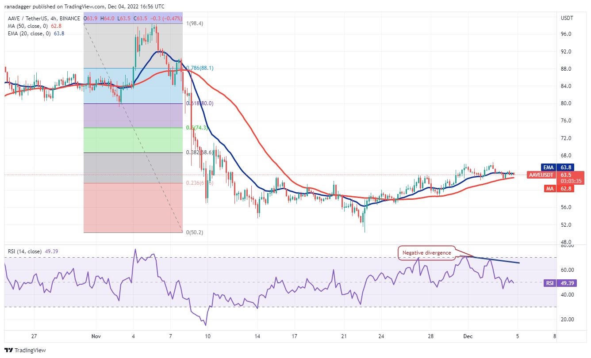The width and height of the screenshot is (591, 358).
Task: Click the green Fibonacci retracement zone
Action: [x=133, y=140]
